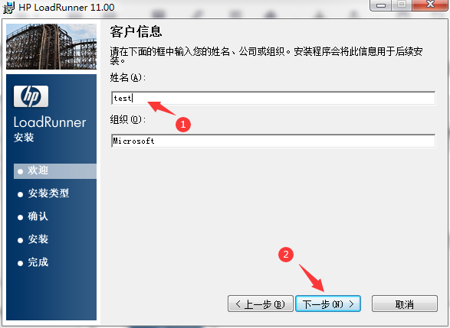Click the bullet icon beside 欢迎
This screenshot has height=328, width=450.
click(20, 171)
